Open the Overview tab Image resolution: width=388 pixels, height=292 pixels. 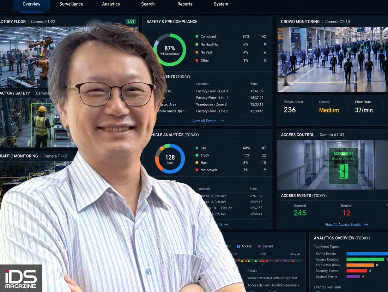31,4
